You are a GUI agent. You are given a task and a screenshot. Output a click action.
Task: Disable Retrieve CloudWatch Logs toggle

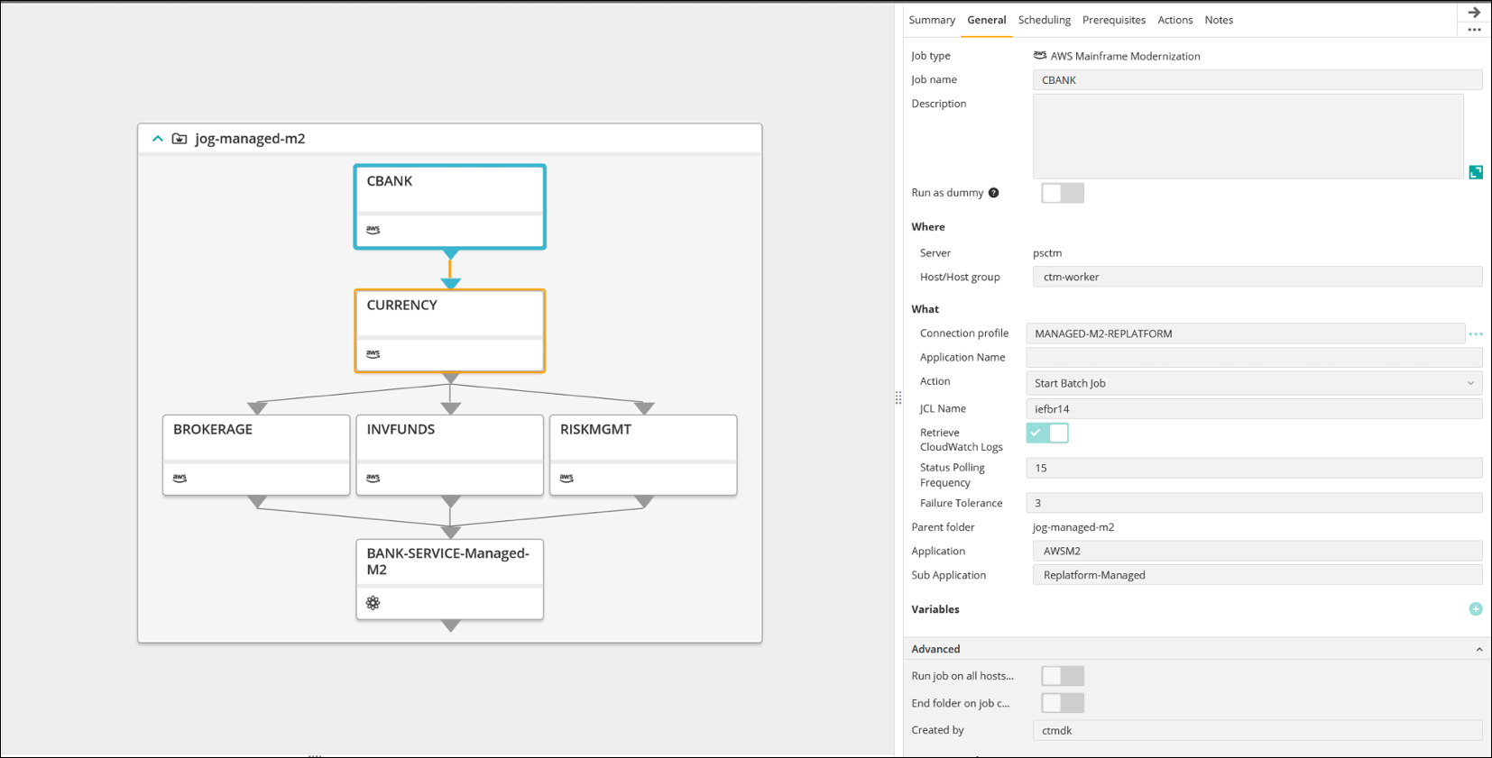click(x=1047, y=434)
